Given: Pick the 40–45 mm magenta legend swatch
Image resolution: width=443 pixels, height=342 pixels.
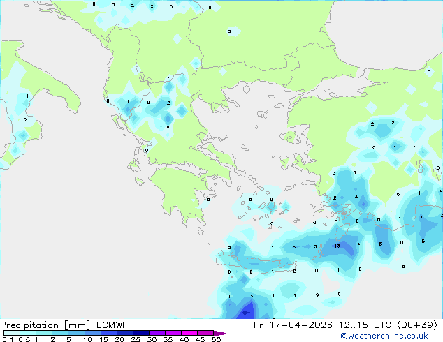Looking at the screenshot, I should (189, 333).
